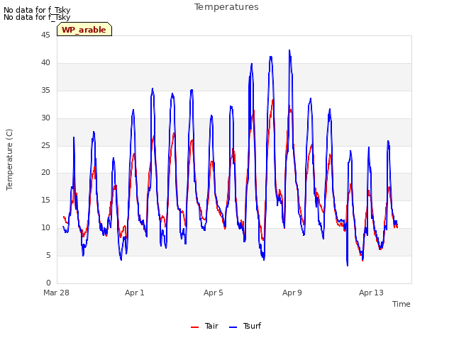
Task: Click the Time x-axis label
Action: (402, 304)
